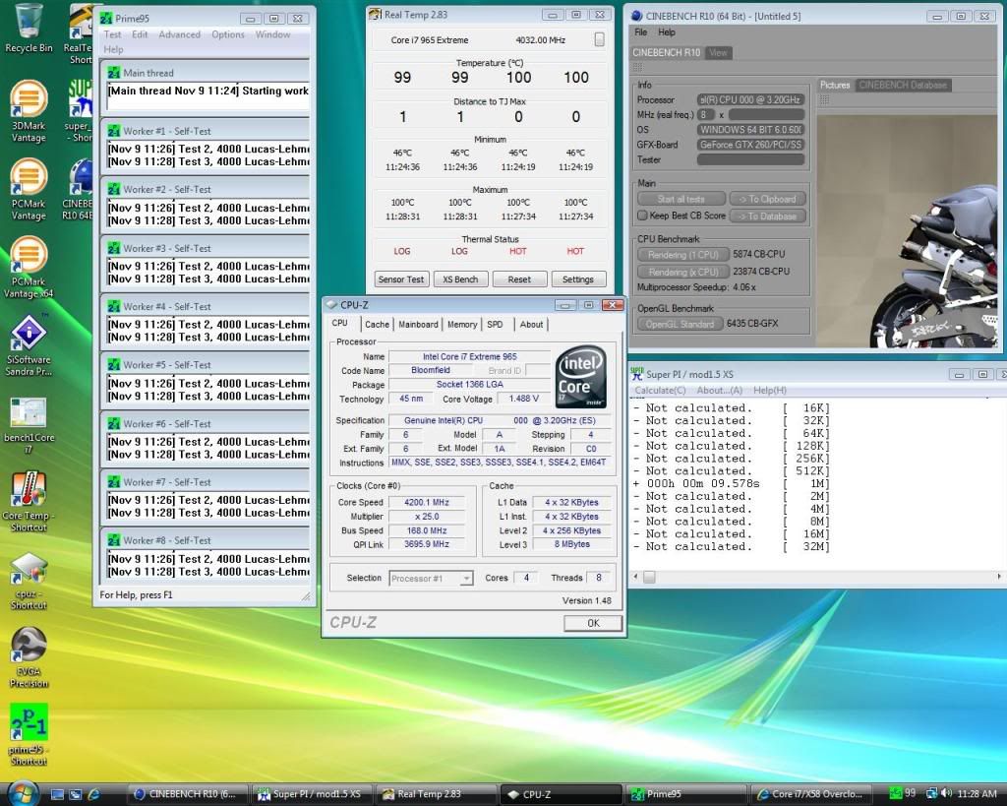Screen dimensions: 1007x806
Task: Click the Worker #5 Self-Test window icon
Action: click(x=114, y=365)
